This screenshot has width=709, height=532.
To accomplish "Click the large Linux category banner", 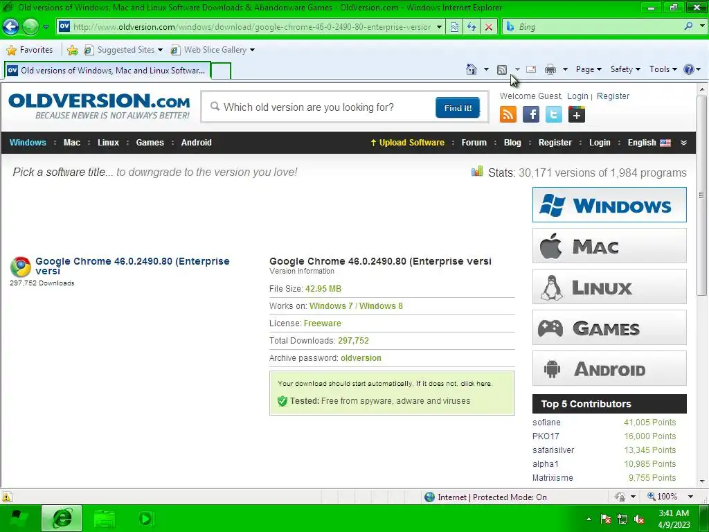I will click(609, 286).
